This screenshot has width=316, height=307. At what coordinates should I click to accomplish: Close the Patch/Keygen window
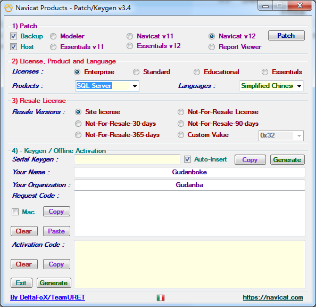pyautogui.click(x=300, y=6)
